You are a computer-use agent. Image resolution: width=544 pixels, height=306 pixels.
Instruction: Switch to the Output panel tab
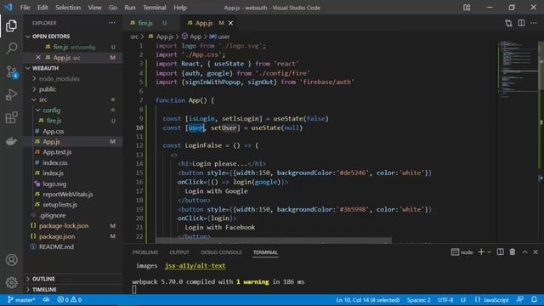click(x=179, y=252)
